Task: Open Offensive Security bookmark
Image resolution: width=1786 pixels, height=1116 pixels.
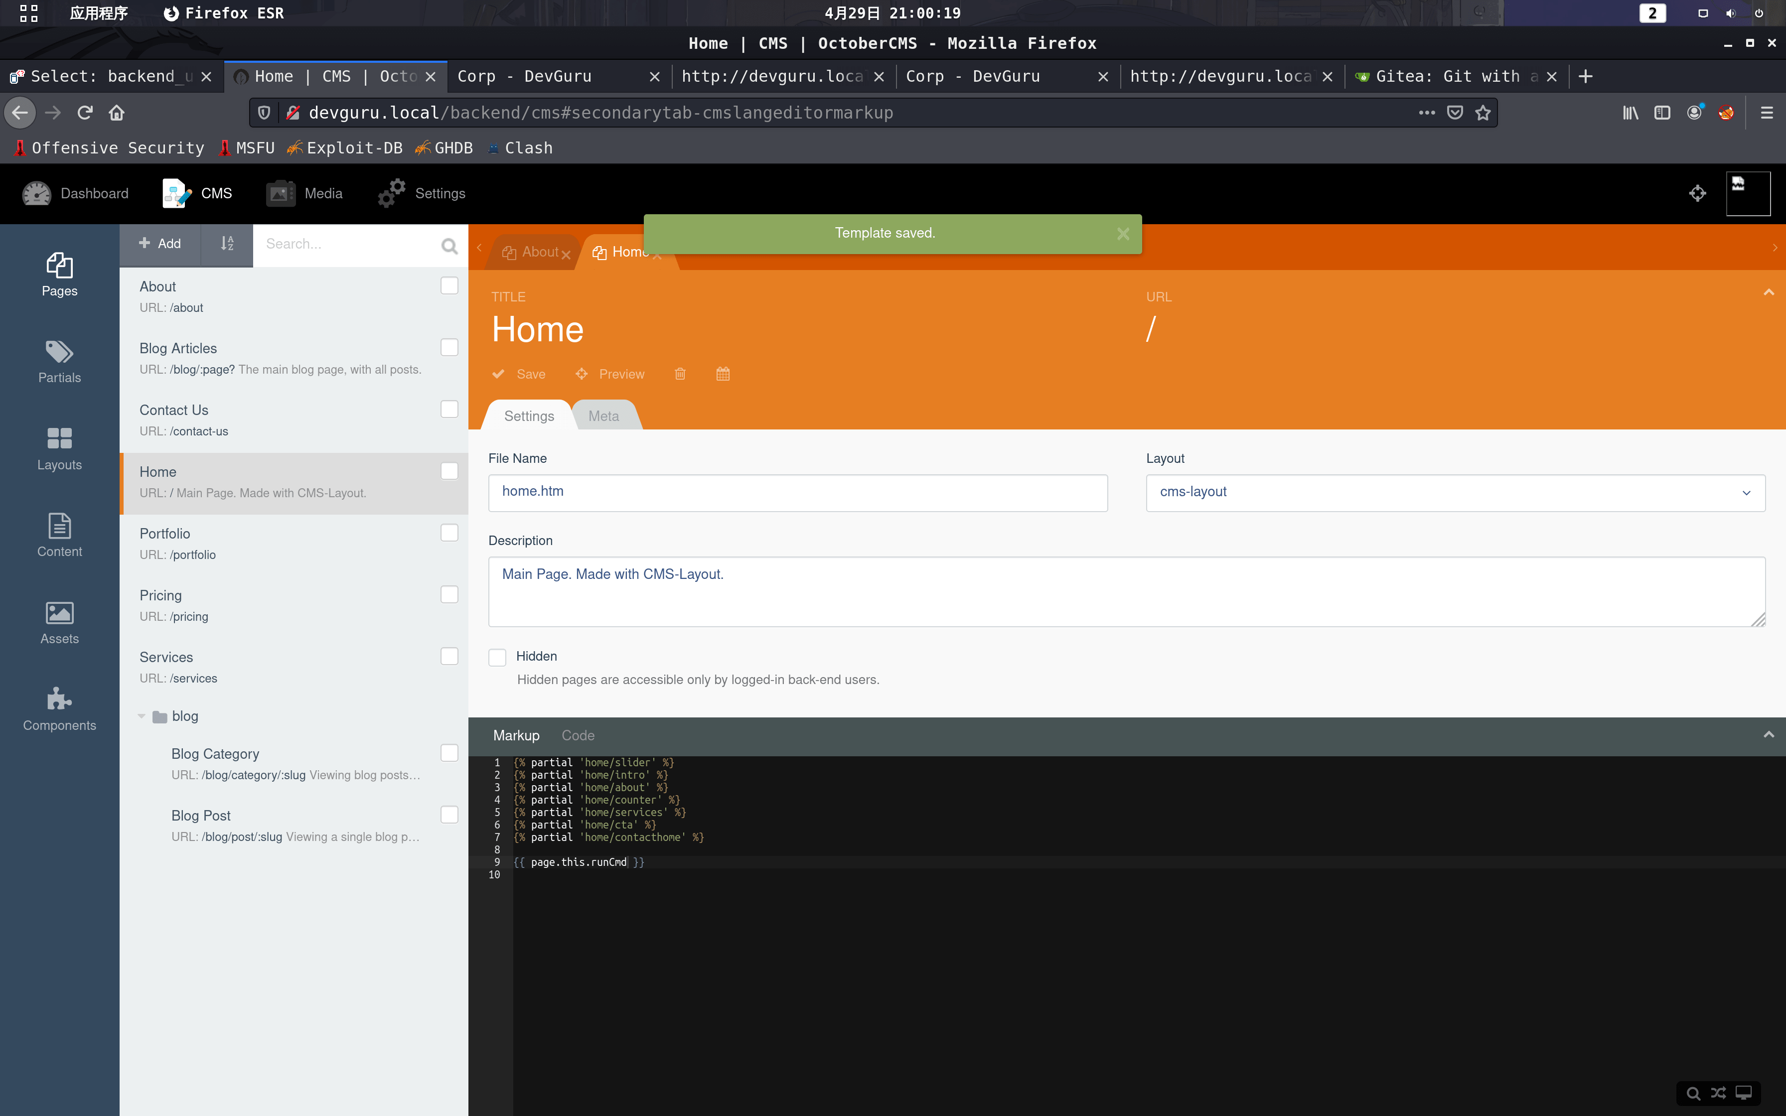Action: (109, 148)
